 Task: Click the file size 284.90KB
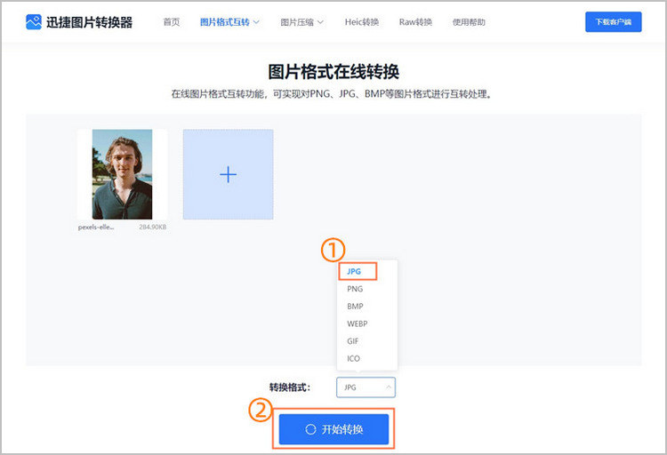(x=152, y=227)
